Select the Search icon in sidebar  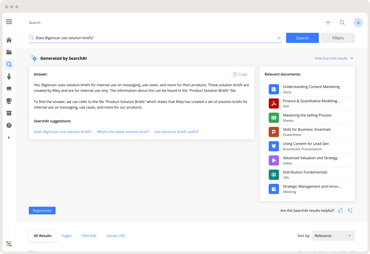click(x=9, y=64)
